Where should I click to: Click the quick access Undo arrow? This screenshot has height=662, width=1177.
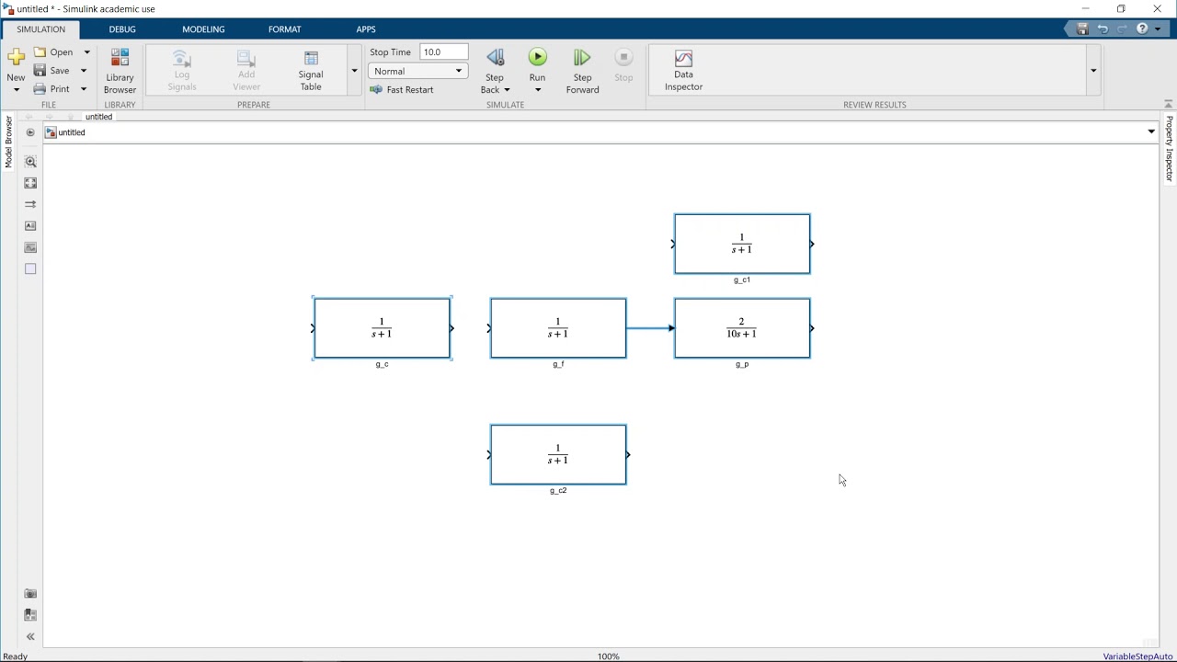[1103, 29]
